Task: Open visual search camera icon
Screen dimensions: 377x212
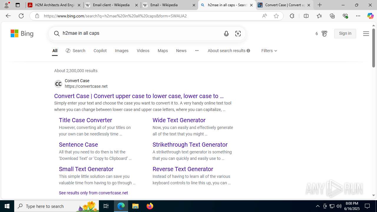Action: click(238, 34)
